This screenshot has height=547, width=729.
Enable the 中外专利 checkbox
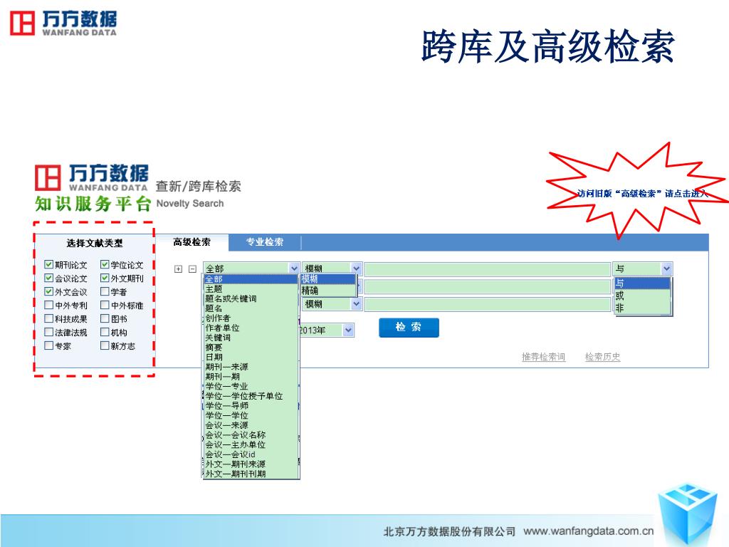[x=48, y=305]
